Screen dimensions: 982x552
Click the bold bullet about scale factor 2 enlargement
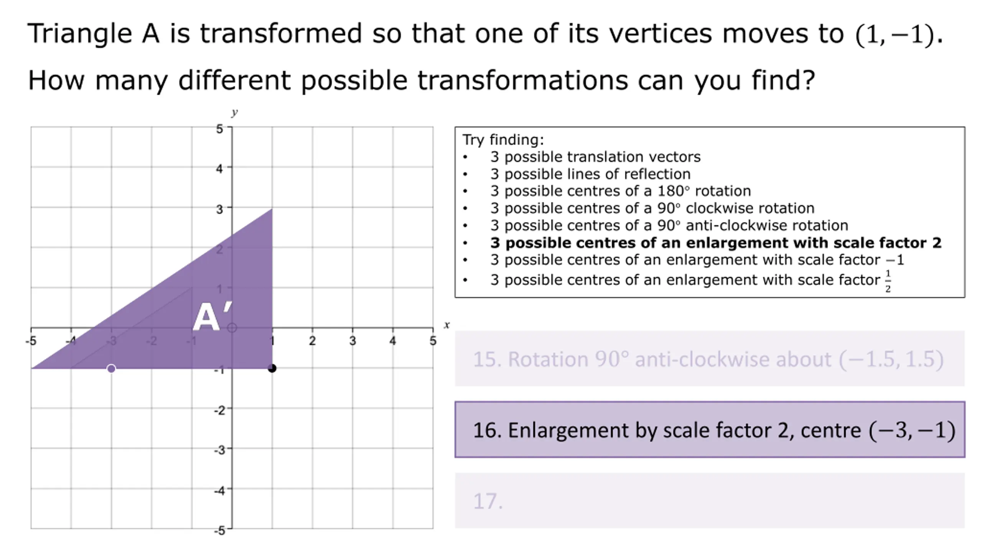click(716, 243)
